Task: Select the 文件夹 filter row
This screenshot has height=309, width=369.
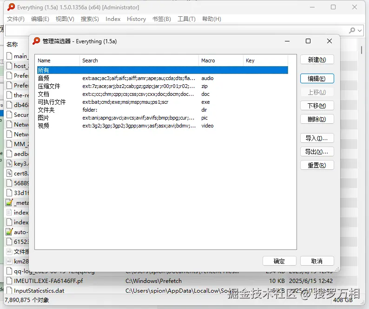Action: coord(162,110)
